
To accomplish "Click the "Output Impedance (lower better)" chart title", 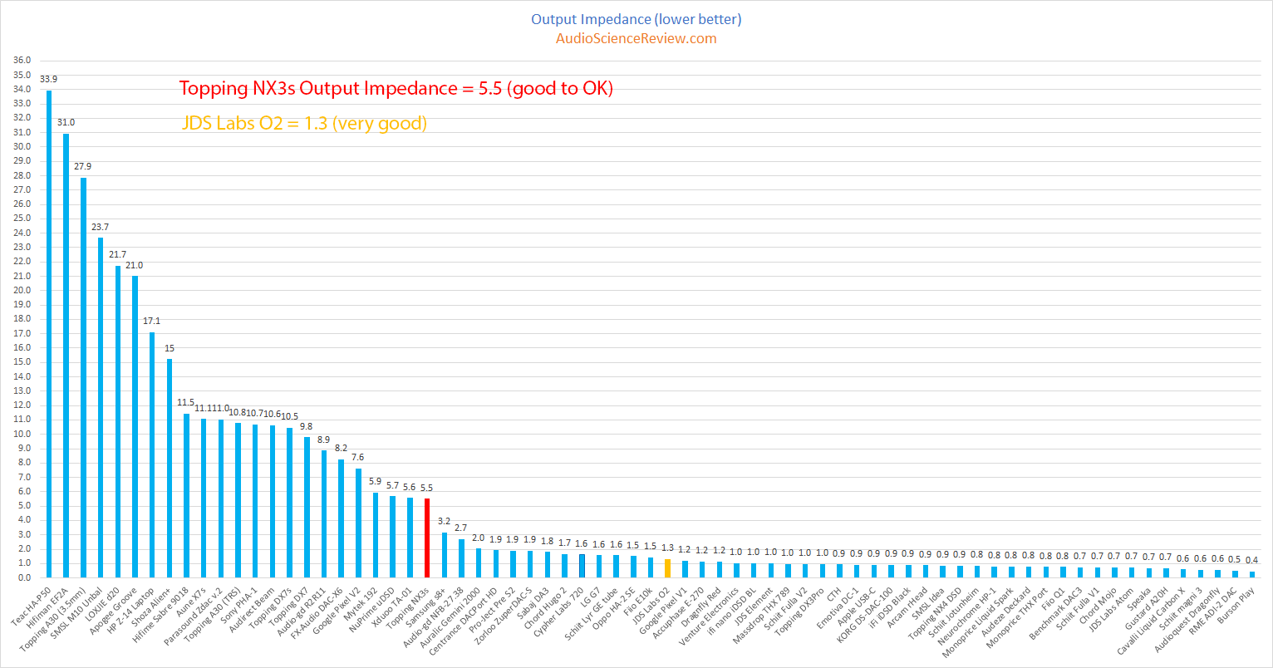I will [x=636, y=19].
